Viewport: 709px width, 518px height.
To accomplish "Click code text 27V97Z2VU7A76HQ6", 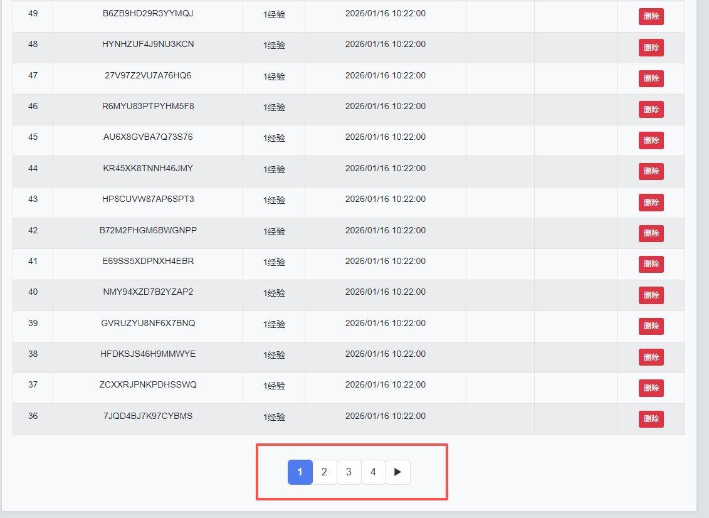I will pos(148,76).
